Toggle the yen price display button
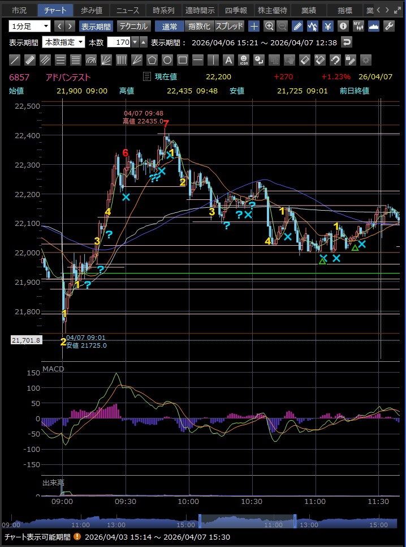Image resolution: width=406 pixels, height=547 pixels. tap(327, 26)
